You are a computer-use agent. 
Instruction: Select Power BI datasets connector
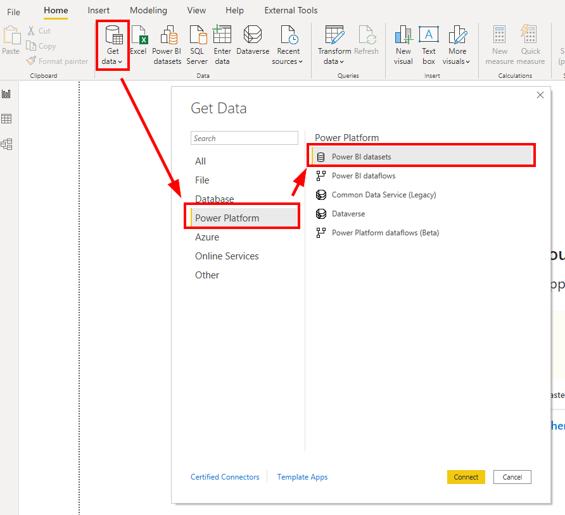tap(422, 157)
